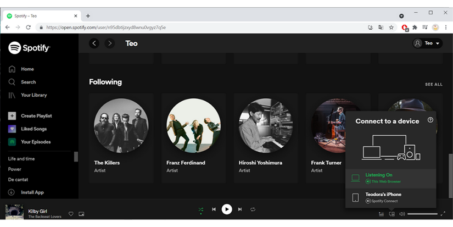Screen dimensions: 453x227
Task: Toggle shuffle playback
Action: coord(201,209)
